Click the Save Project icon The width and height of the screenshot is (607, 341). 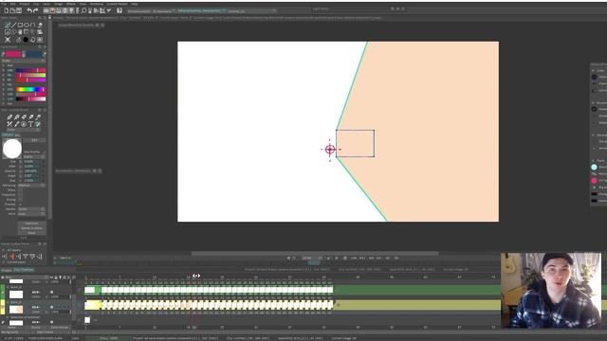(19, 10)
